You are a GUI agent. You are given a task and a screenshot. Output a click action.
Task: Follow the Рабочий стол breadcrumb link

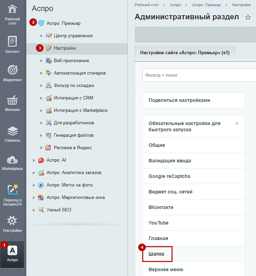click(147, 5)
